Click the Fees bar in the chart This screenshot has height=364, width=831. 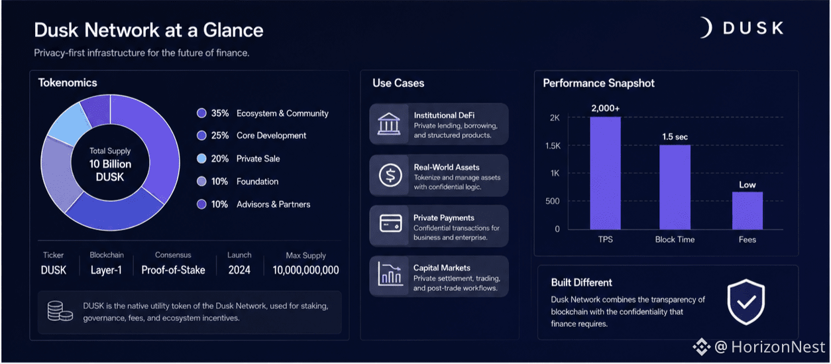748,211
